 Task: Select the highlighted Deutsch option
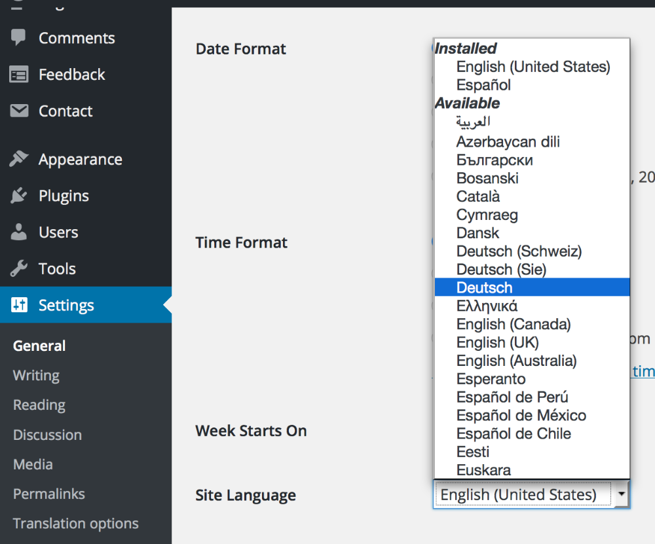click(x=532, y=287)
